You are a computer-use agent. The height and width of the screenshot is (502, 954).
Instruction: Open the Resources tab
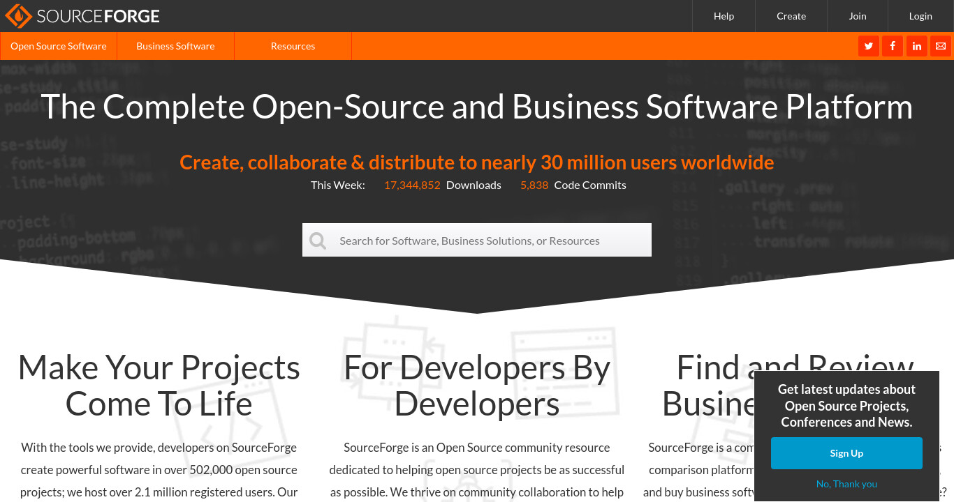(293, 46)
